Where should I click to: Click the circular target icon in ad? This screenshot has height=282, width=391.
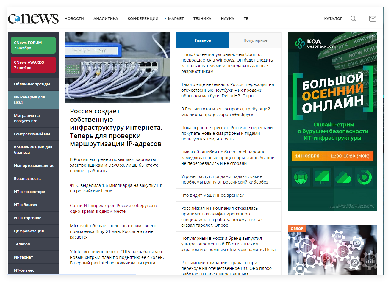(x=364, y=177)
